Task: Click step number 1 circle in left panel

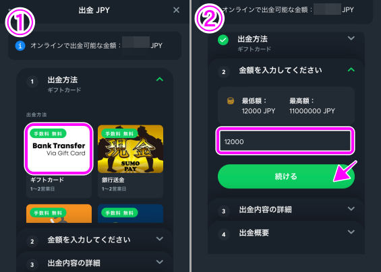Action: coord(32,81)
